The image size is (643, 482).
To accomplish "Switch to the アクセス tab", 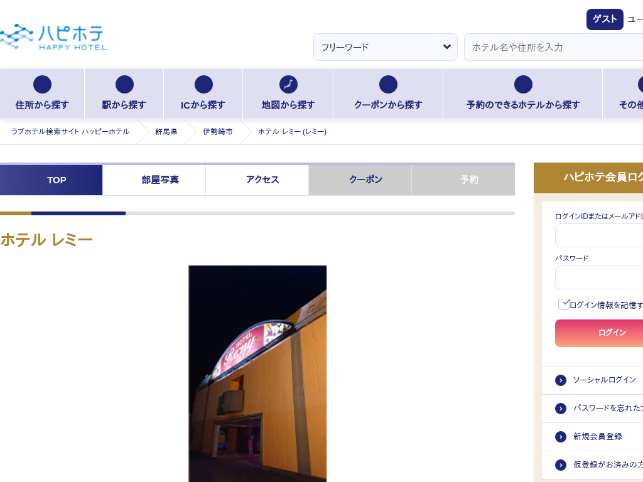I will [257, 180].
